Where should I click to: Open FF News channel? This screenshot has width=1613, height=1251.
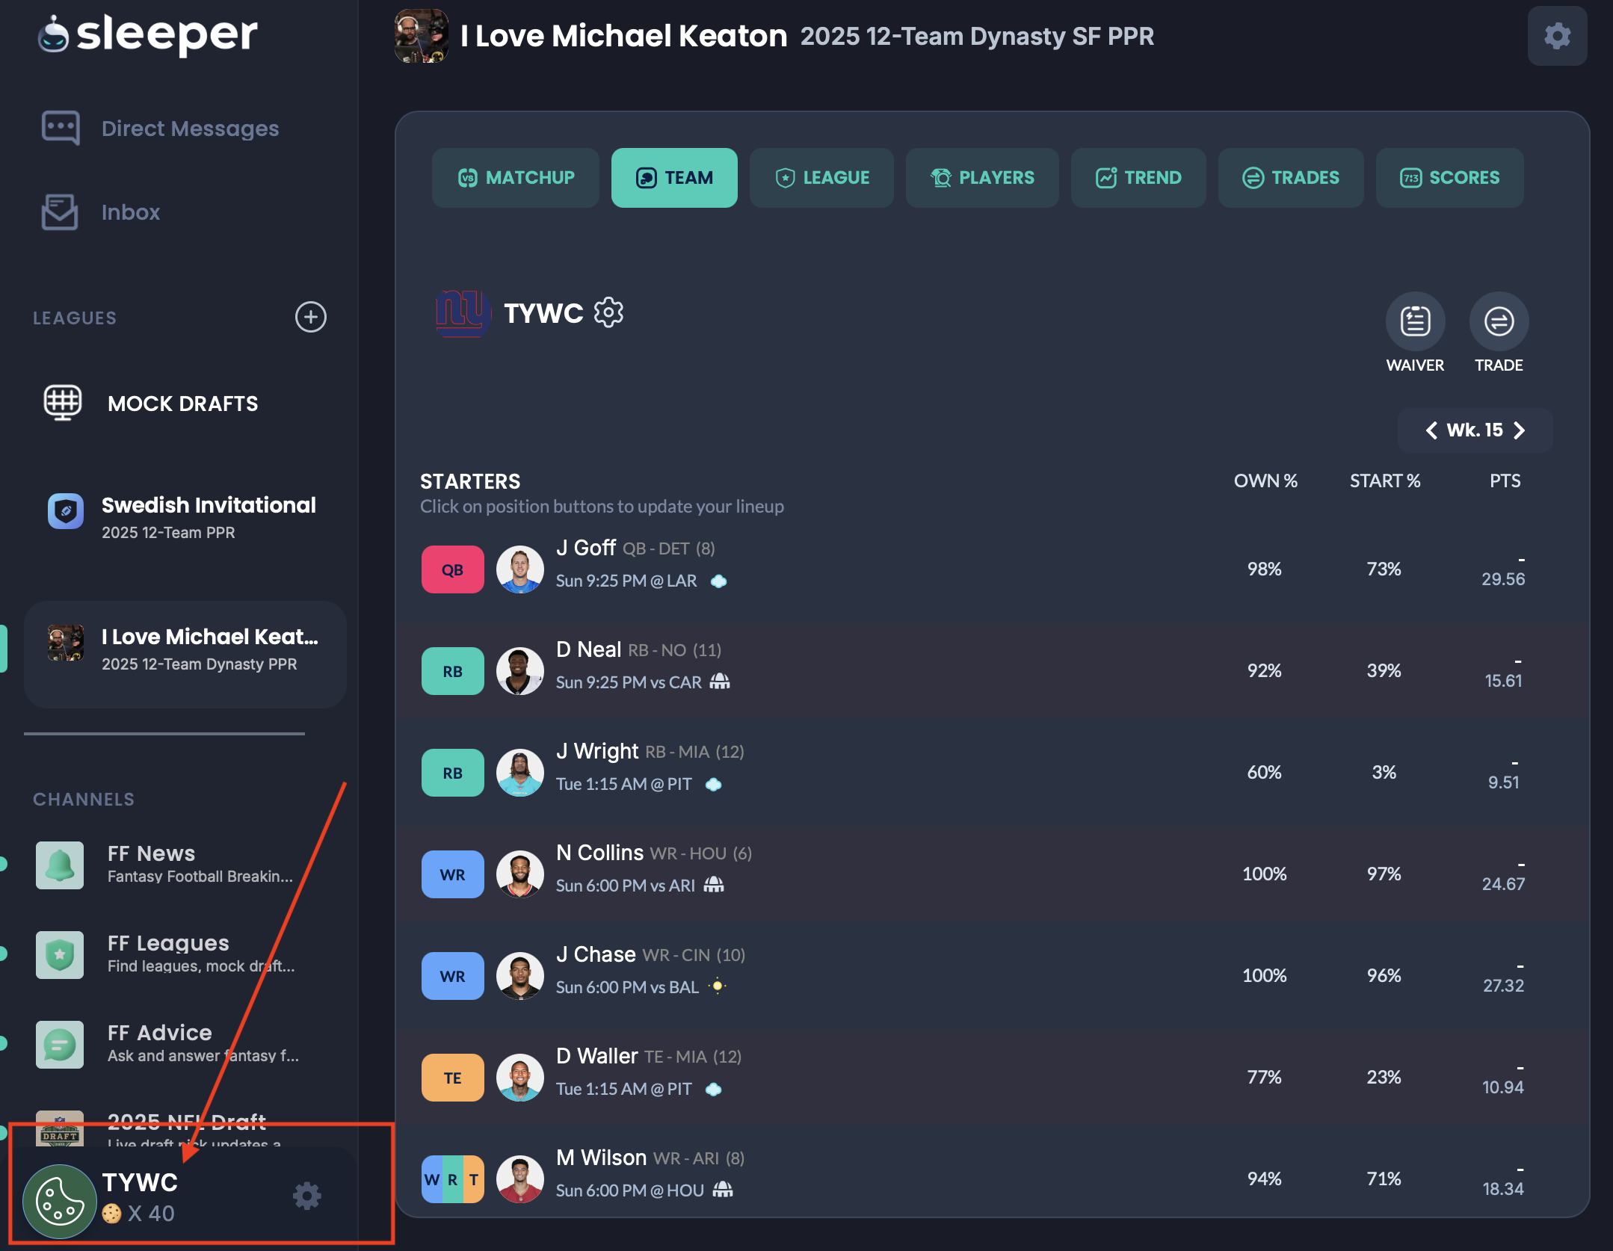(164, 865)
